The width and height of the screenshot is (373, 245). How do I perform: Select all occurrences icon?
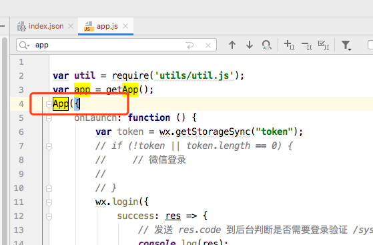[x=324, y=45]
